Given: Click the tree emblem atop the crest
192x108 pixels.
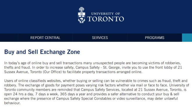Looking at the screenshot, I should click(x=81, y=9).
